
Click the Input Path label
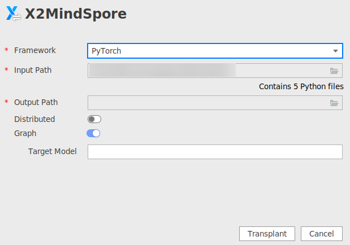pos(33,70)
